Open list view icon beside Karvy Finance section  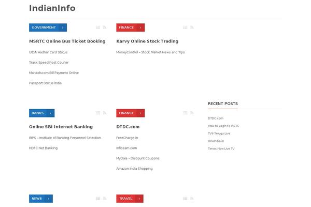point(185,27)
